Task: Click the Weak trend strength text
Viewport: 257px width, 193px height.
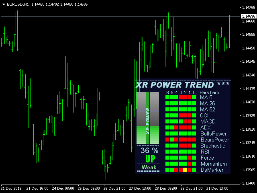Action: pos(149,167)
